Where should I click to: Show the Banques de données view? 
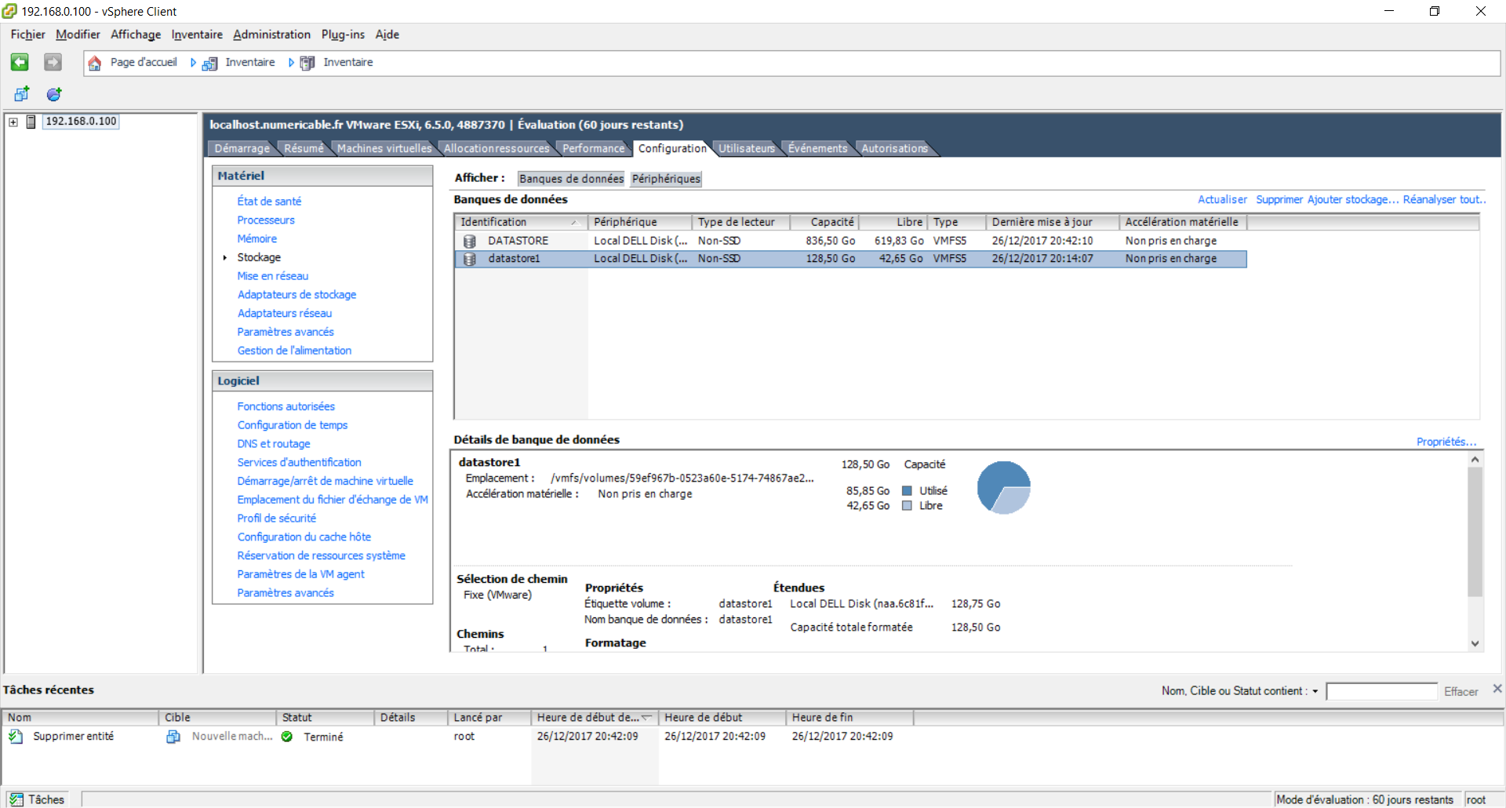tap(571, 179)
